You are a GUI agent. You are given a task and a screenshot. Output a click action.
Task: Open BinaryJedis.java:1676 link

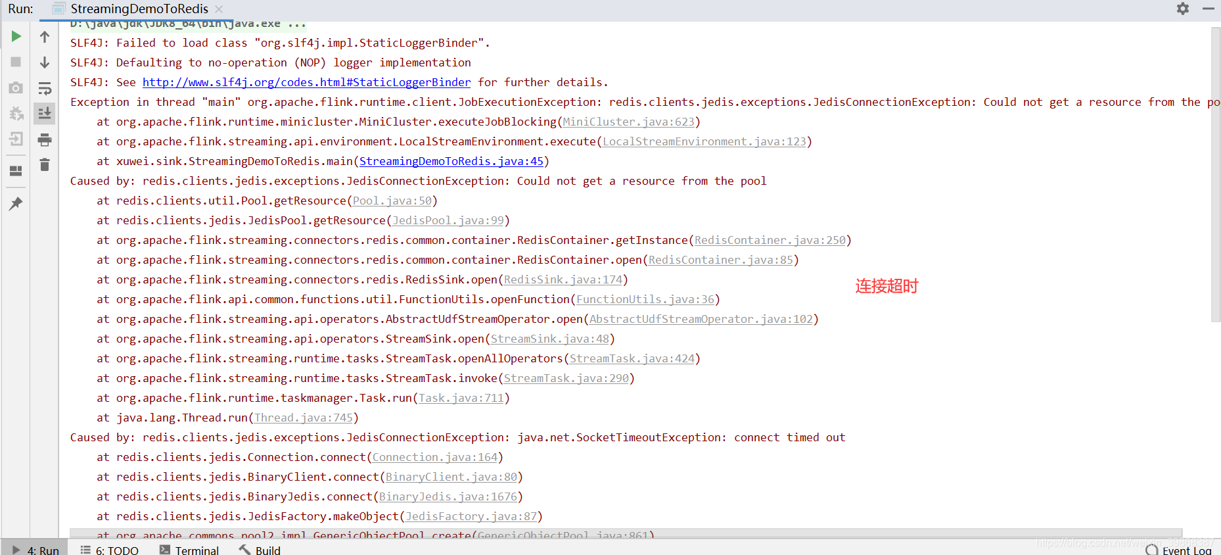[448, 496]
